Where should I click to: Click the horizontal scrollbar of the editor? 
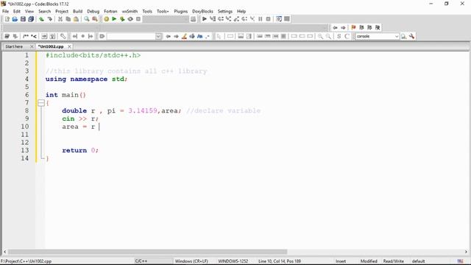click(147, 252)
